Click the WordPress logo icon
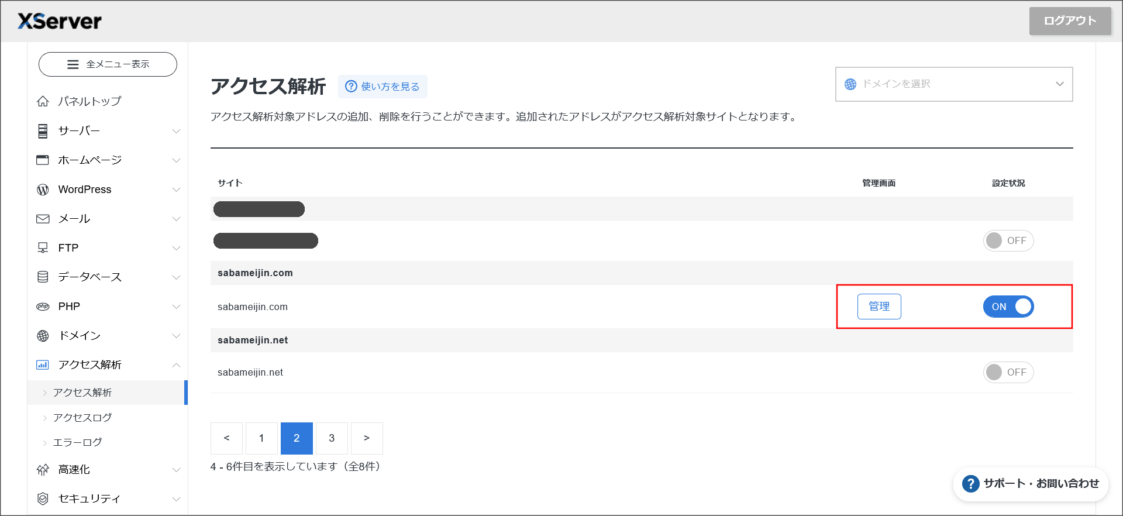This screenshot has height=516, width=1123. click(x=43, y=190)
